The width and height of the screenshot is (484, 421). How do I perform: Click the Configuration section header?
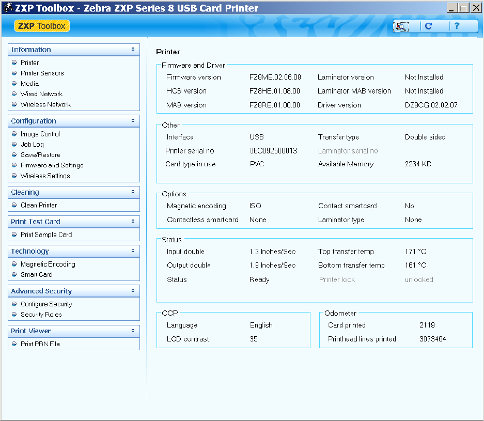pyautogui.click(x=74, y=121)
